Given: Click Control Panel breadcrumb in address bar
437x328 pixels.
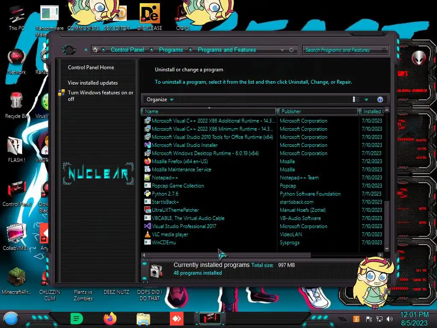Looking at the screenshot, I should click(127, 50).
